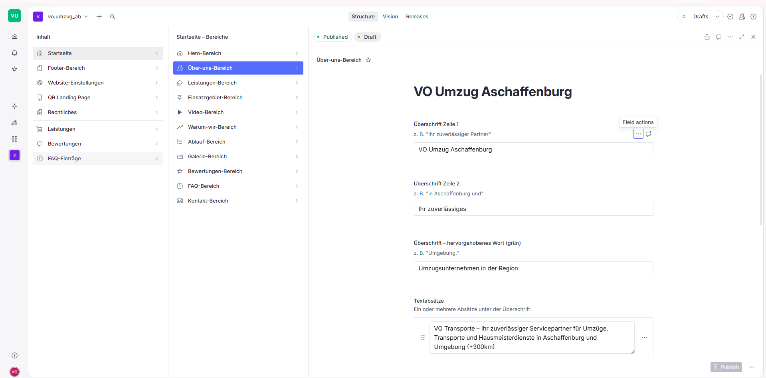Click the share document icon
The width and height of the screenshot is (766, 378).
[707, 37]
